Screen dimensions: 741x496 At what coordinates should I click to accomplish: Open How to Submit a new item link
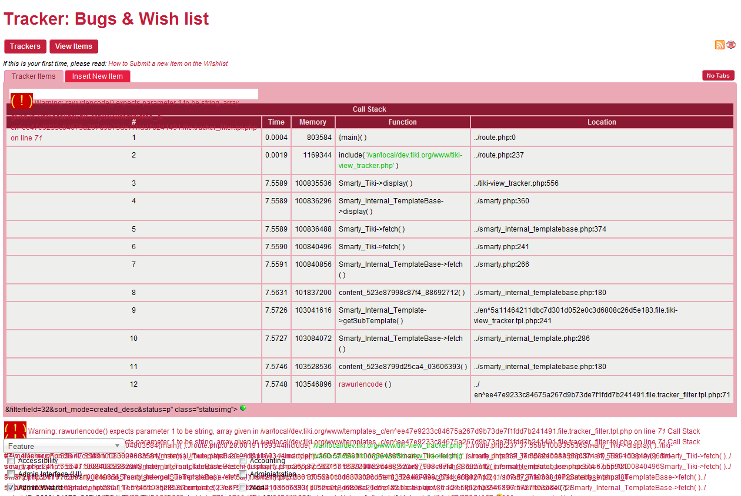(168, 63)
